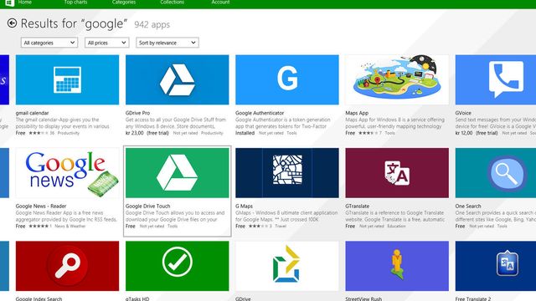Click the Google Authenticator title text

[260, 113]
